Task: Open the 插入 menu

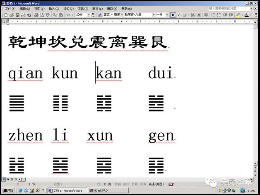Action: coord(54,9)
